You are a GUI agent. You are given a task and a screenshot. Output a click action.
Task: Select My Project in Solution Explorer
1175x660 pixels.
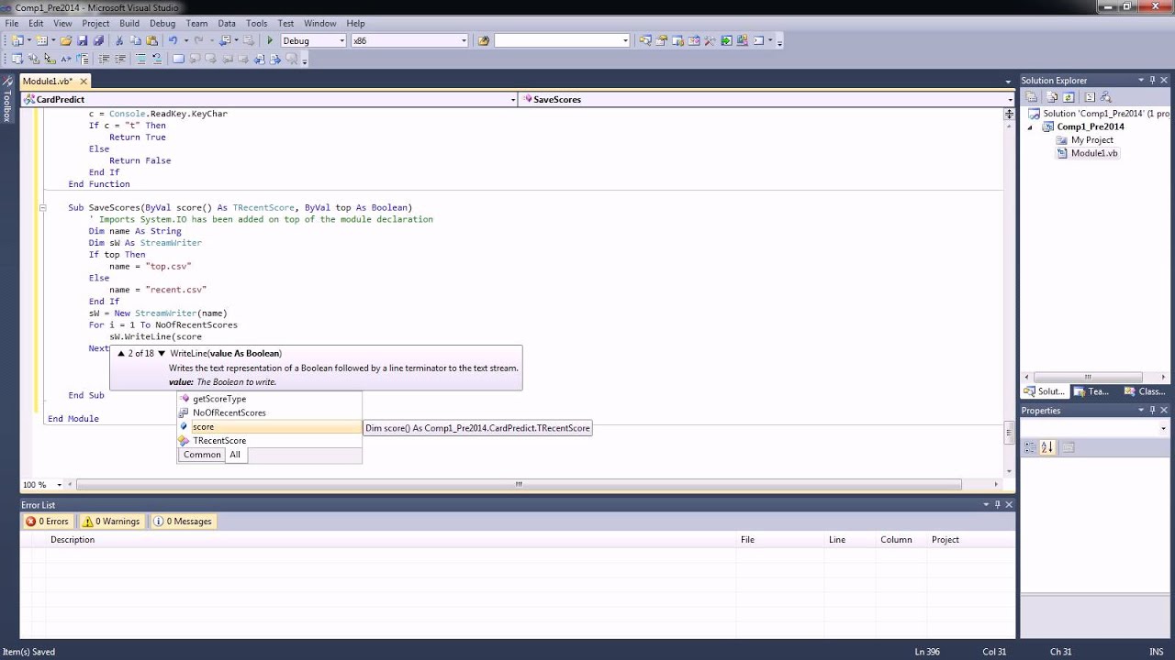pos(1091,140)
